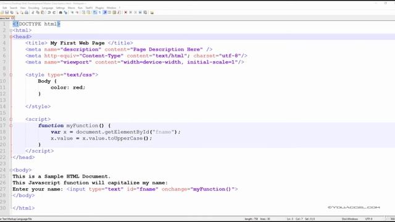Collapse the html fold marker on line 2
Viewport: 395px width, 222px height.
click(11, 30)
